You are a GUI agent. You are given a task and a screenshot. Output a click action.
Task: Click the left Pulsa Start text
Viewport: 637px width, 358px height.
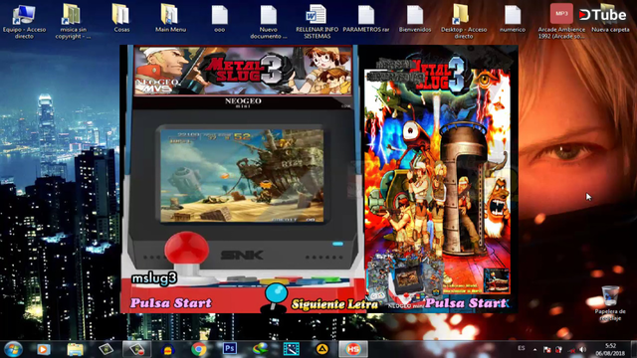tap(171, 303)
